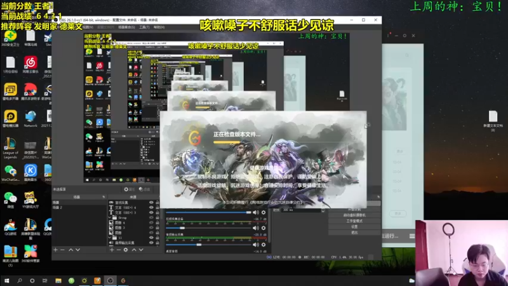Open the QQ游戏 desktop icon

pyautogui.click(x=10, y=227)
